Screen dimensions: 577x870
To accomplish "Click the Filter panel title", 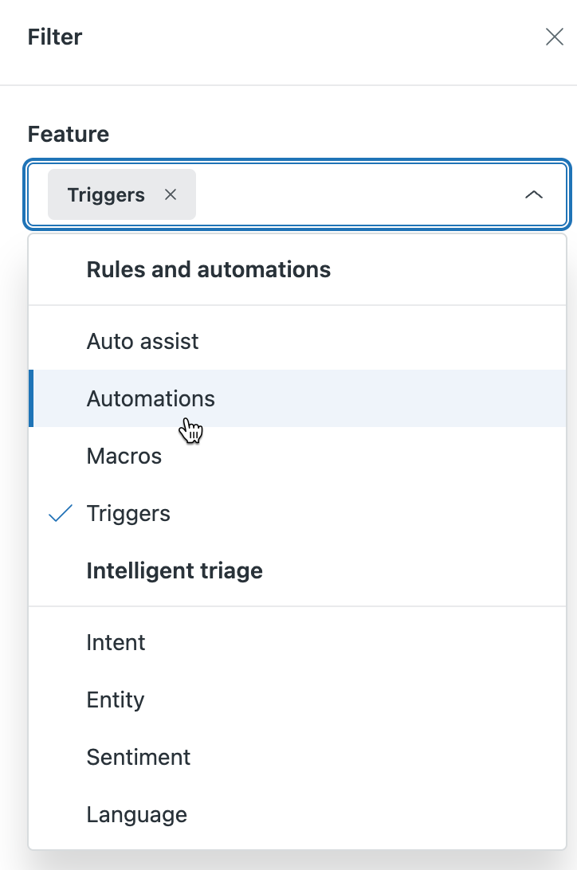I will [x=55, y=37].
